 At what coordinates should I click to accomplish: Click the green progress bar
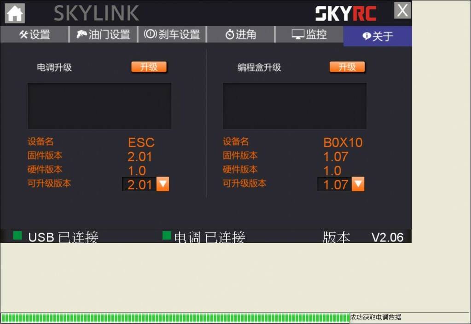pyautogui.click(x=175, y=318)
